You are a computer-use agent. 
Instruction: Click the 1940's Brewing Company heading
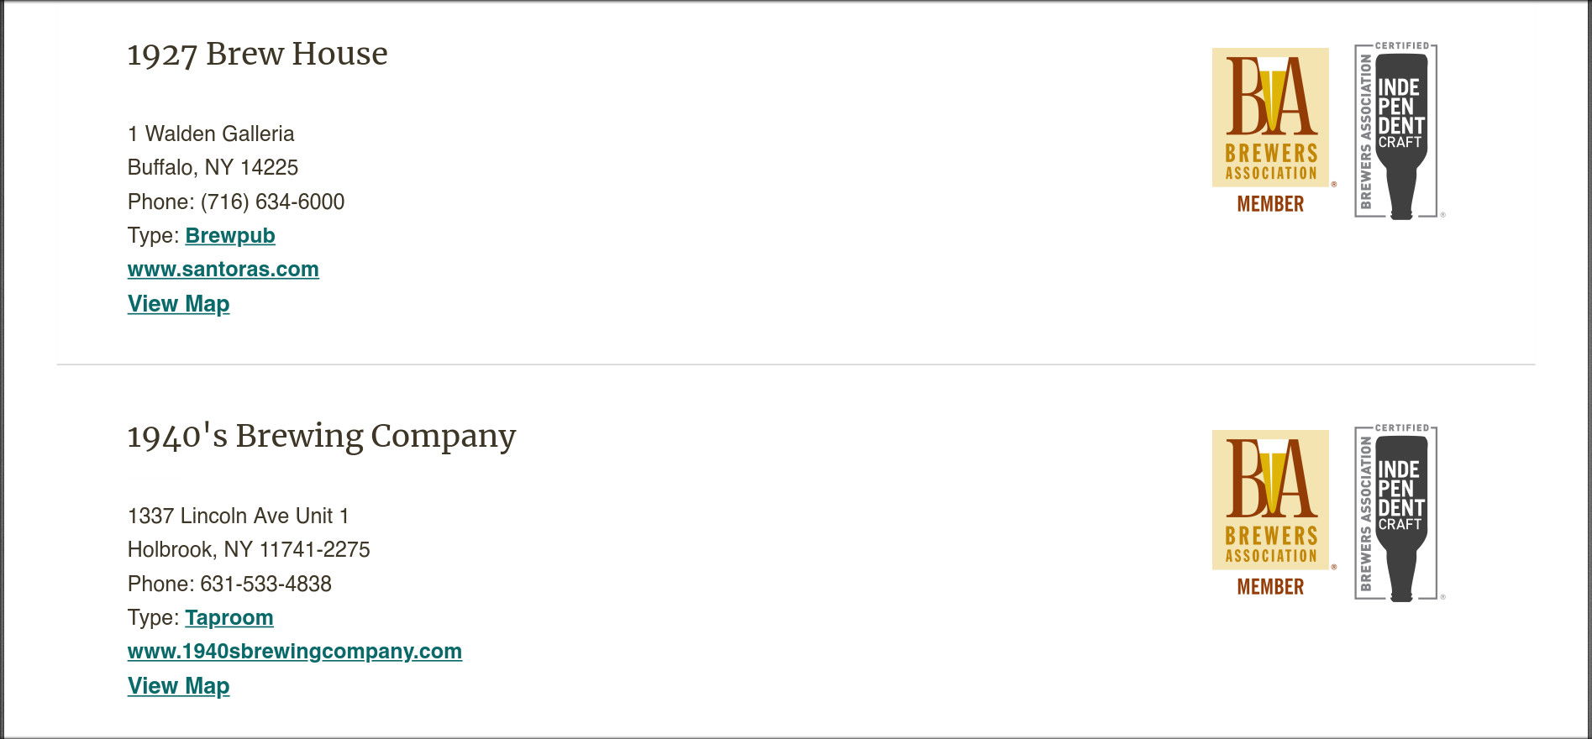click(x=321, y=437)
